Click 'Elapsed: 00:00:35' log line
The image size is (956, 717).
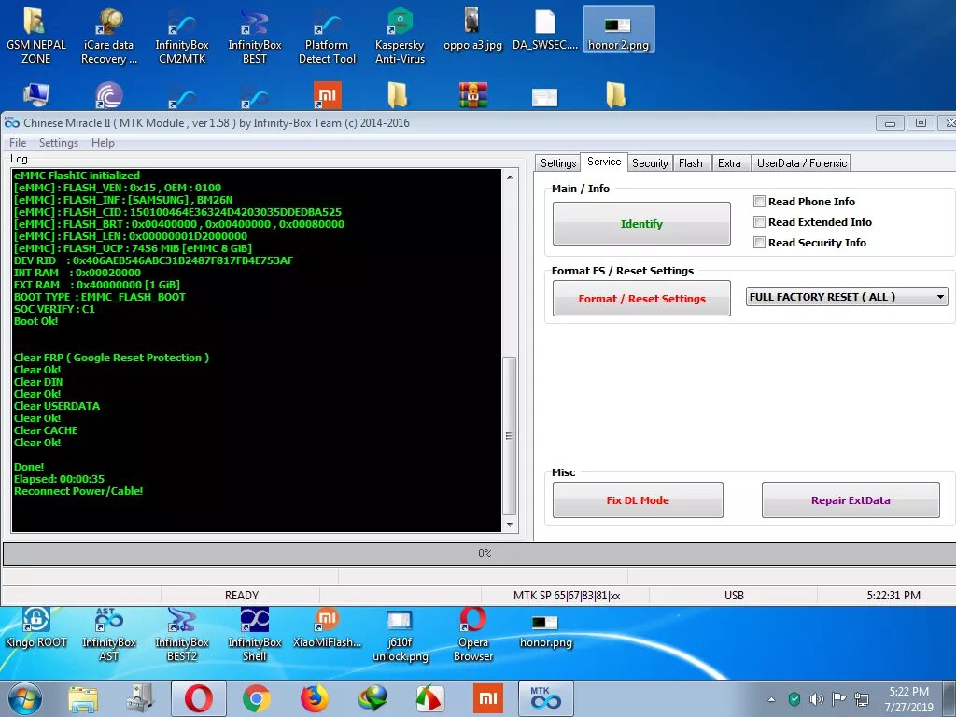[59, 479]
